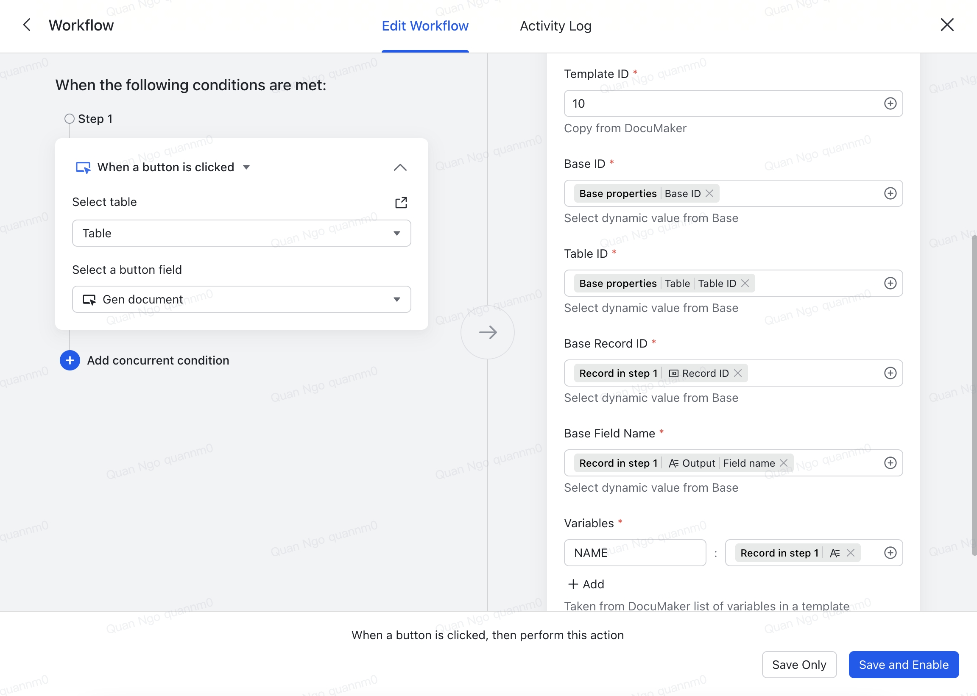Click the NAME variable input field
The width and height of the screenshot is (977, 696).
[x=634, y=553]
